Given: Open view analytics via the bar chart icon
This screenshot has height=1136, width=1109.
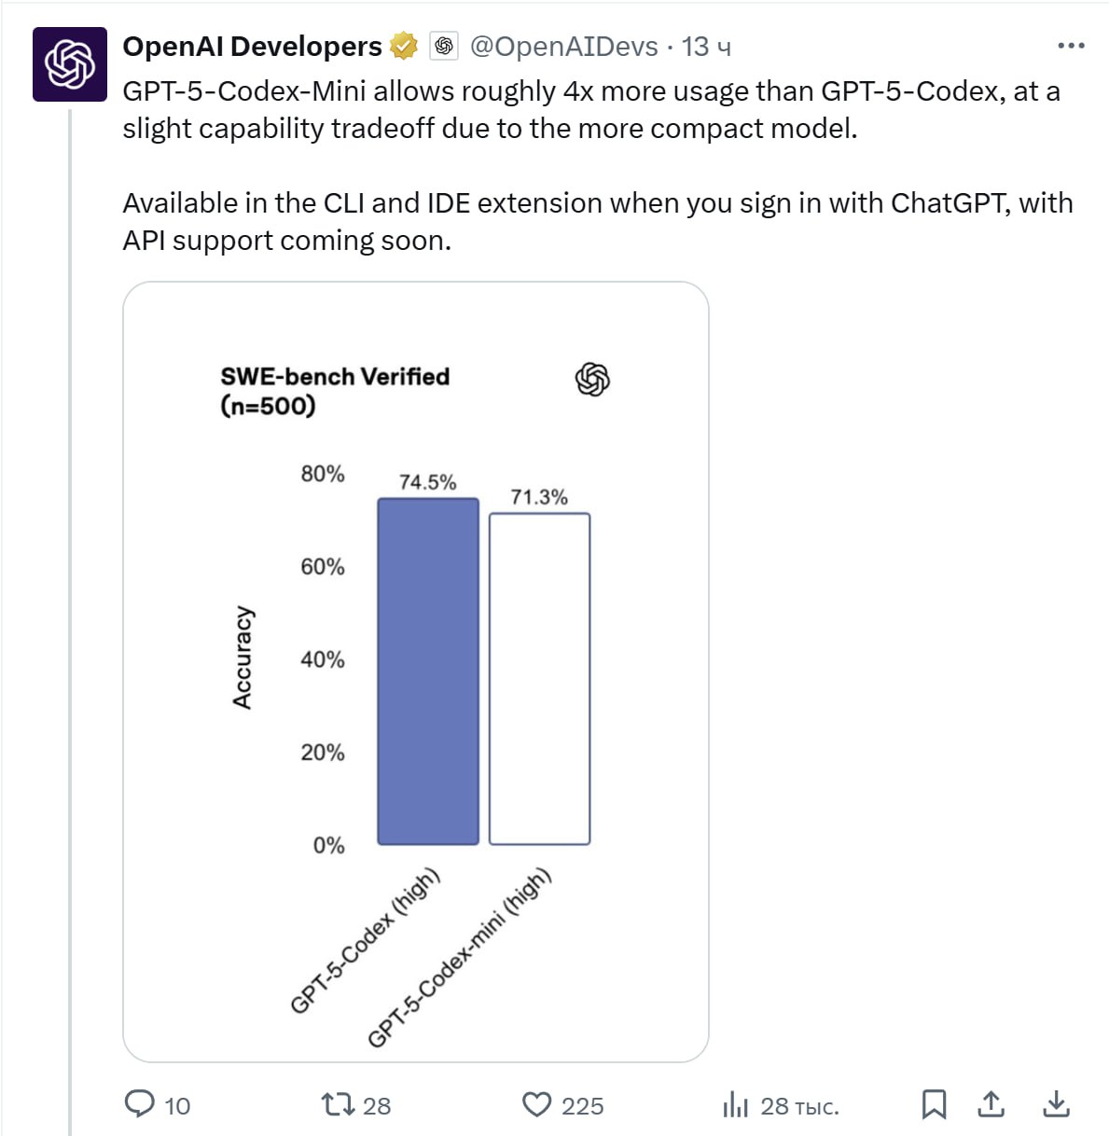Looking at the screenshot, I should pyautogui.click(x=737, y=1105).
